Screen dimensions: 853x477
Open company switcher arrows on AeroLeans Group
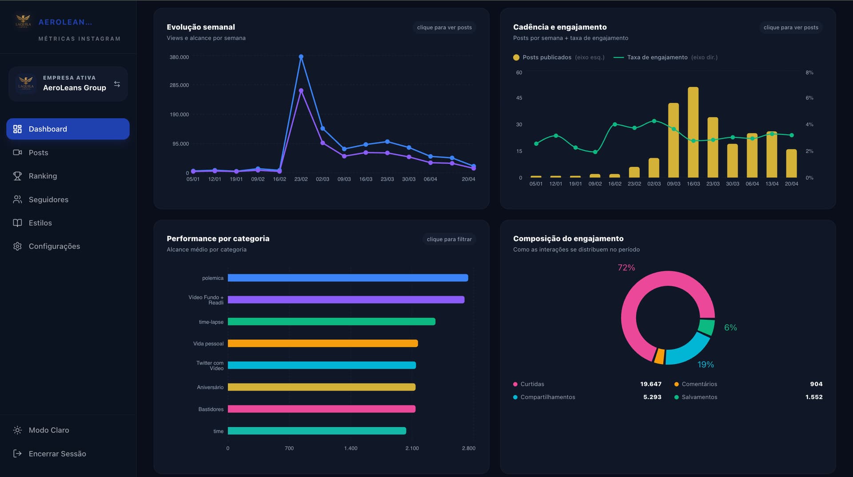point(117,84)
